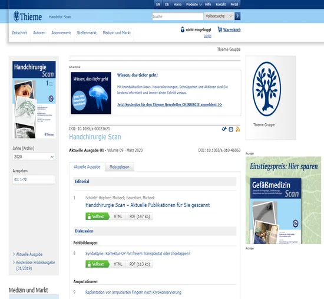Screen dimensions: 324x299
Task: Download PDF (147 kb)
Action: [140, 216]
